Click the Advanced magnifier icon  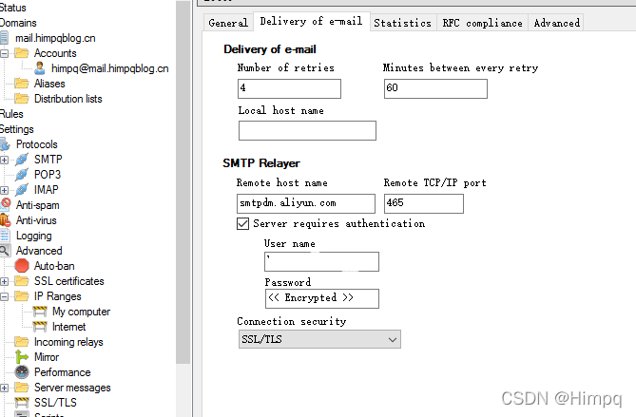coord(5,251)
